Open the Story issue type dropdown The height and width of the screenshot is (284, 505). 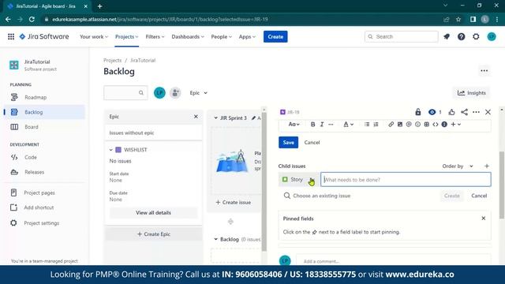[x=298, y=180]
